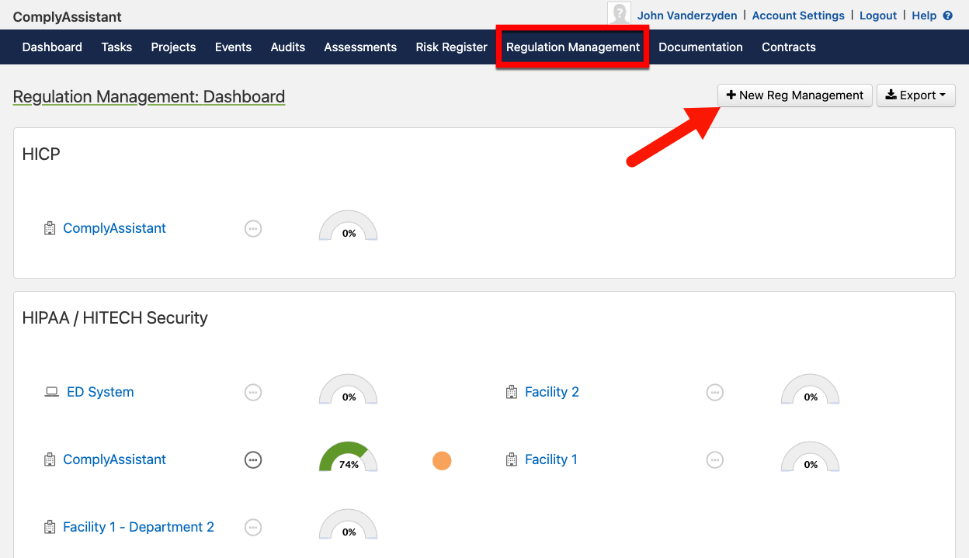Navigate to Assessments
The width and height of the screenshot is (969, 558).
pyautogui.click(x=360, y=47)
